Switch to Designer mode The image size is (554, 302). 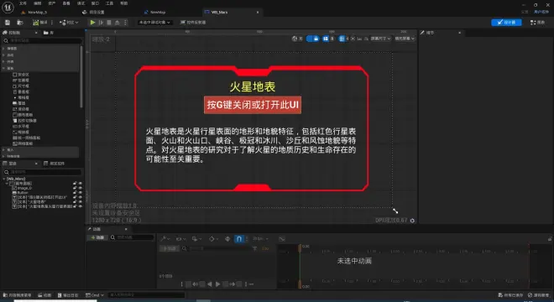[x=506, y=23]
